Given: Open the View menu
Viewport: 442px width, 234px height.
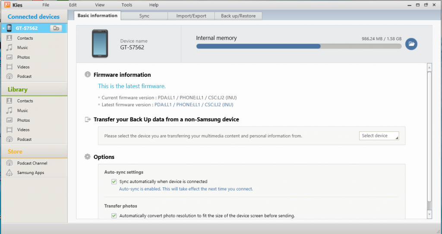Looking at the screenshot, I should point(100,5).
